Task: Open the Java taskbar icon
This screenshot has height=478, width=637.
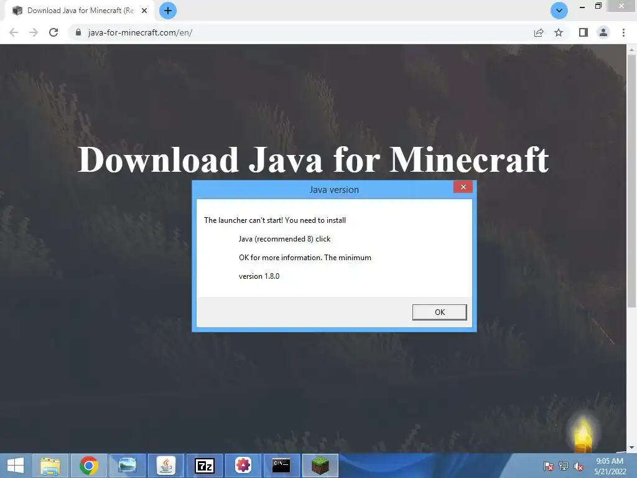Action: coord(165,466)
